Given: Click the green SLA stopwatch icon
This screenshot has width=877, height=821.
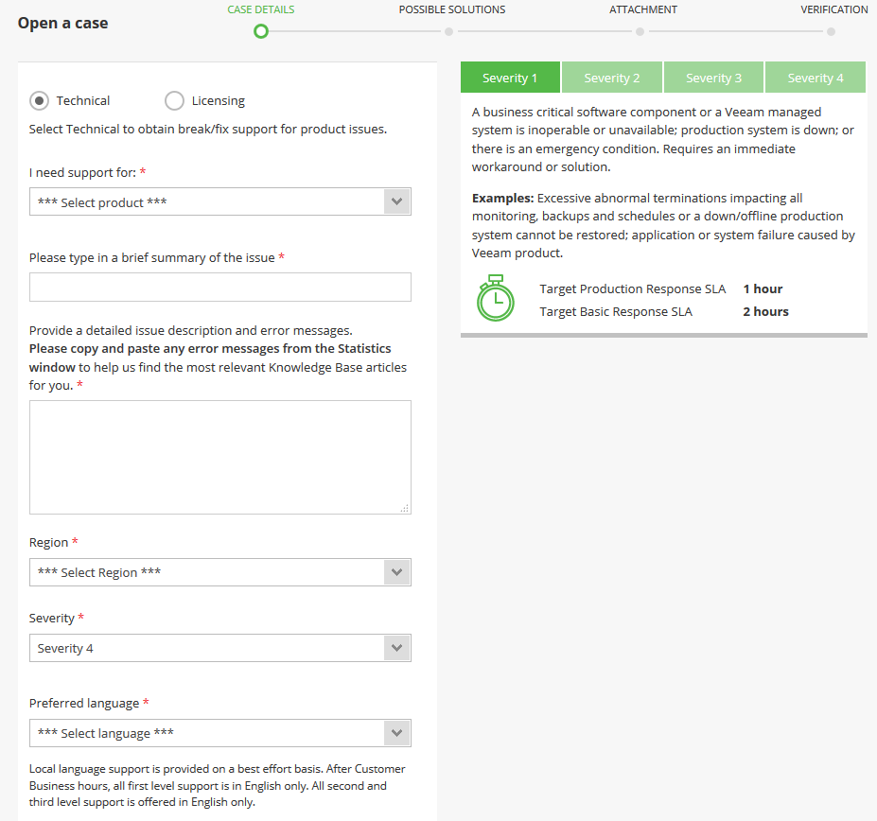Looking at the screenshot, I should [x=495, y=299].
